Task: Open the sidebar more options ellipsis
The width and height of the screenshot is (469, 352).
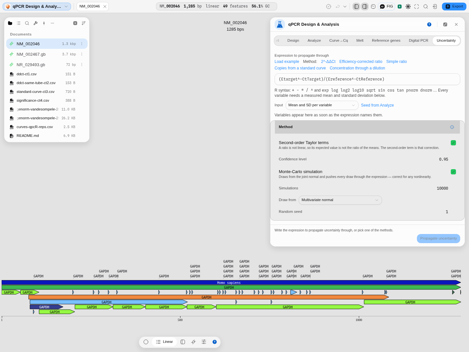Action: coord(52,23)
